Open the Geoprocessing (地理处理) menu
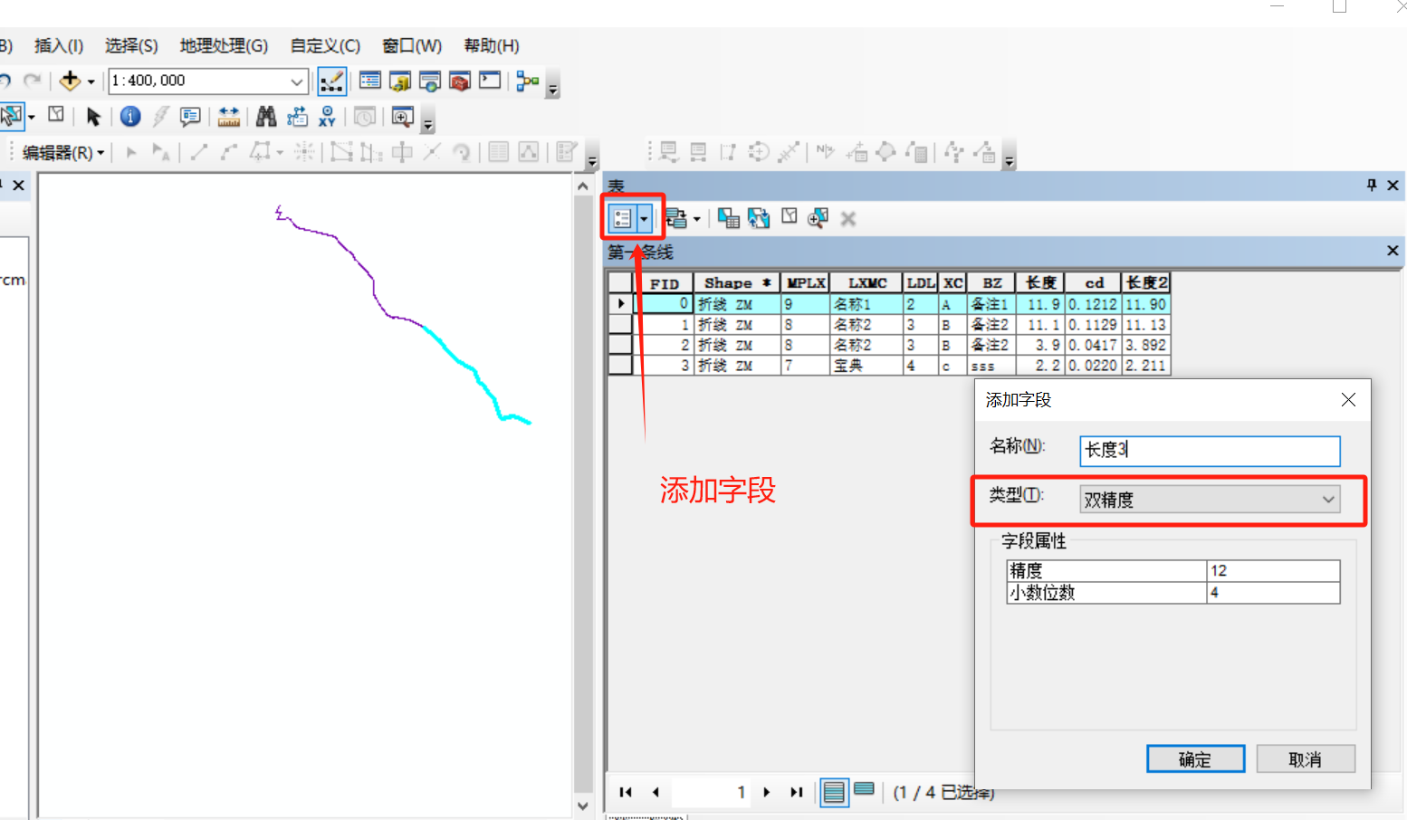 pos(224,45)
